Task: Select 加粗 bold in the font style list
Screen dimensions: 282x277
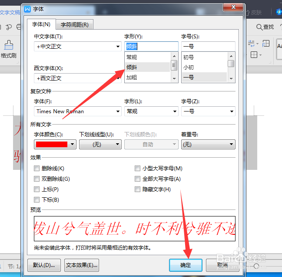Action: 147,78
